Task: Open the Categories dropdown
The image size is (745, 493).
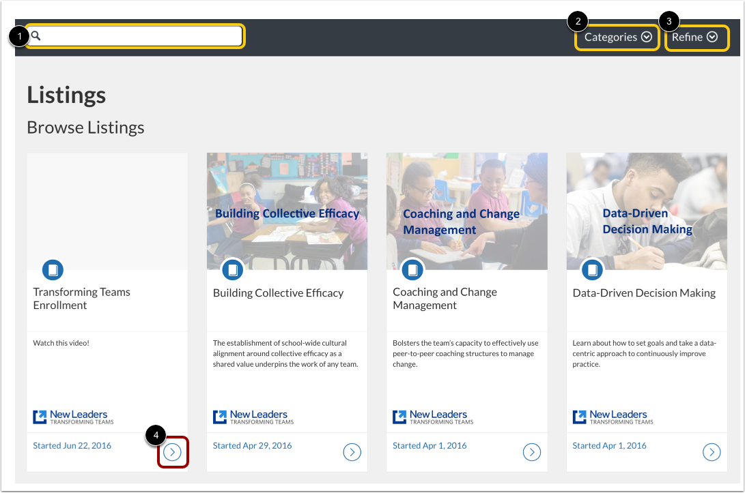Action: point(617,38)
